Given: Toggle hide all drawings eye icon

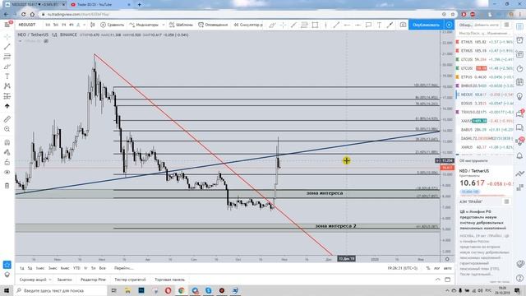Looking at the screenshot, I should coord(7,172).
